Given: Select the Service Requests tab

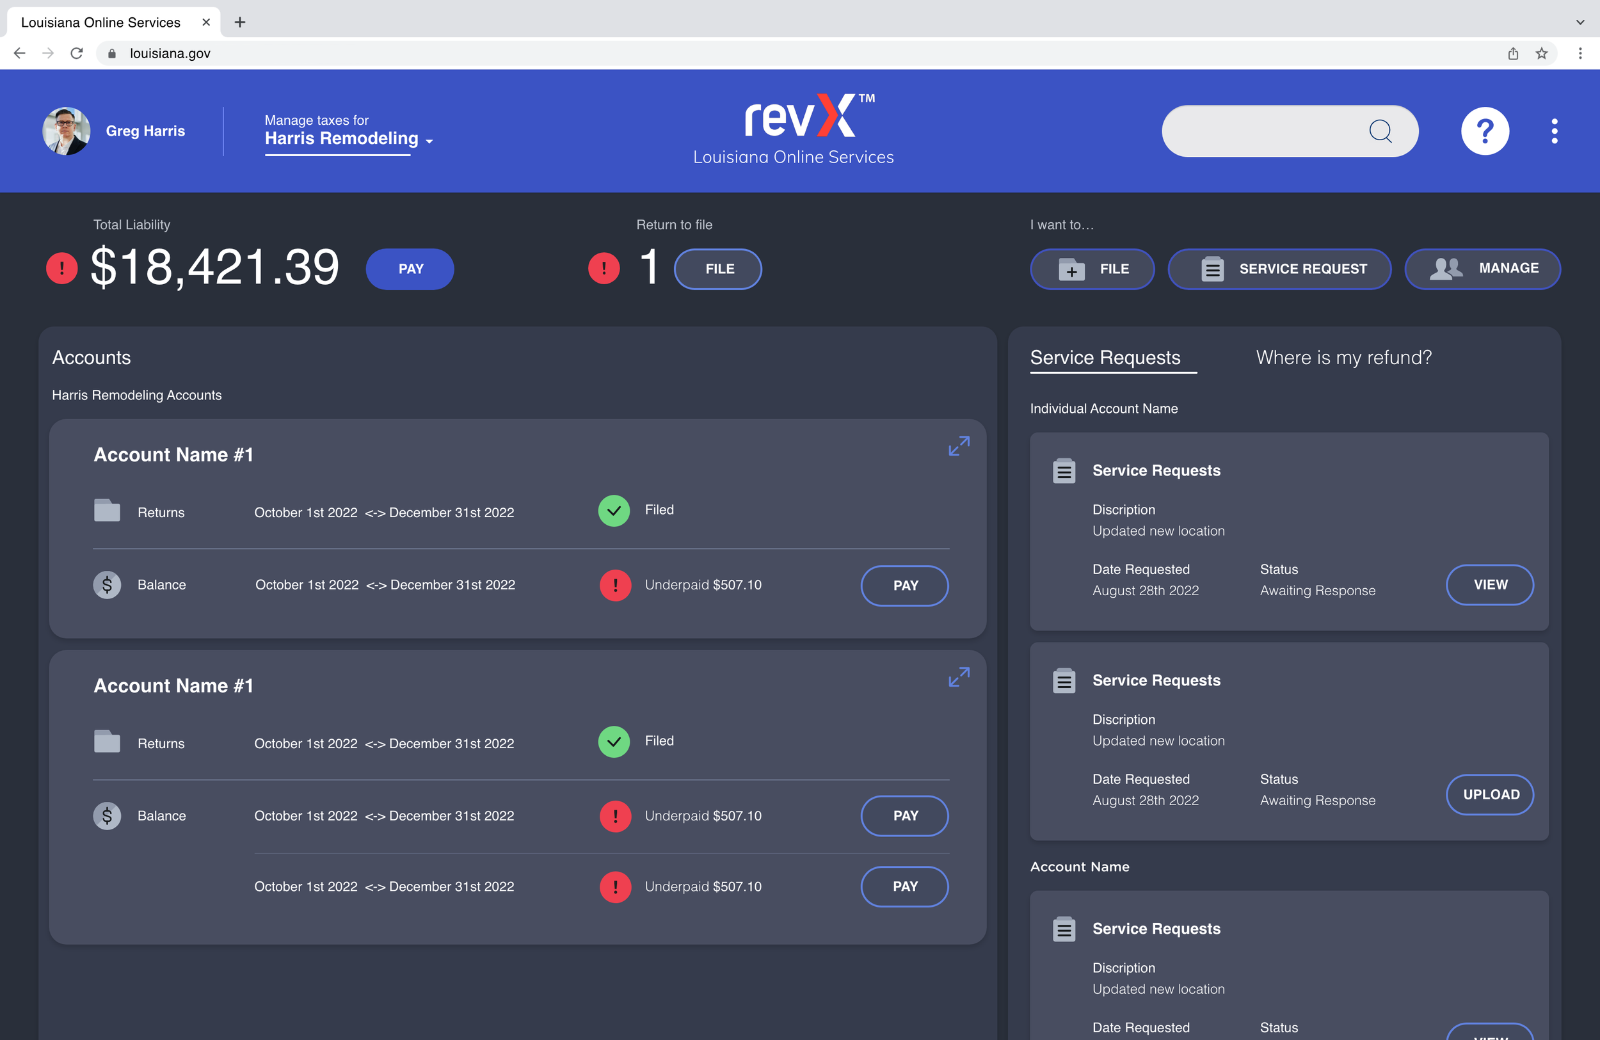Looking at the screenshot, I should [1105, 358].
